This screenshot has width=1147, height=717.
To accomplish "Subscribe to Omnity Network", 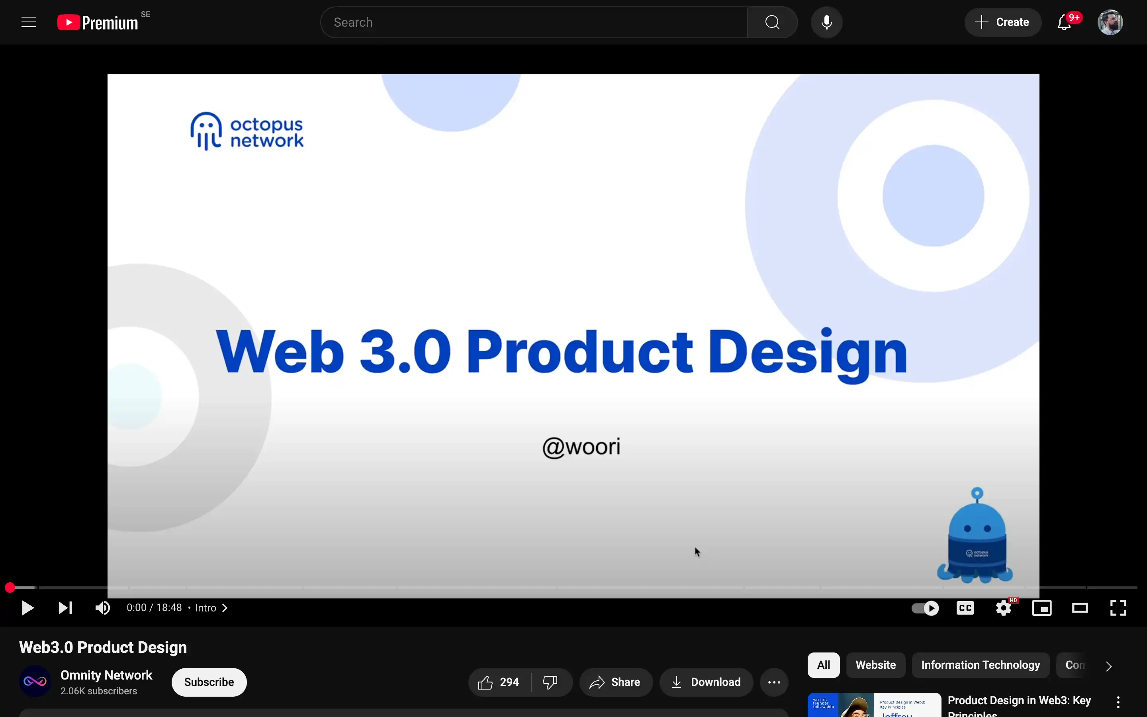I will click(x=209, y=682).
